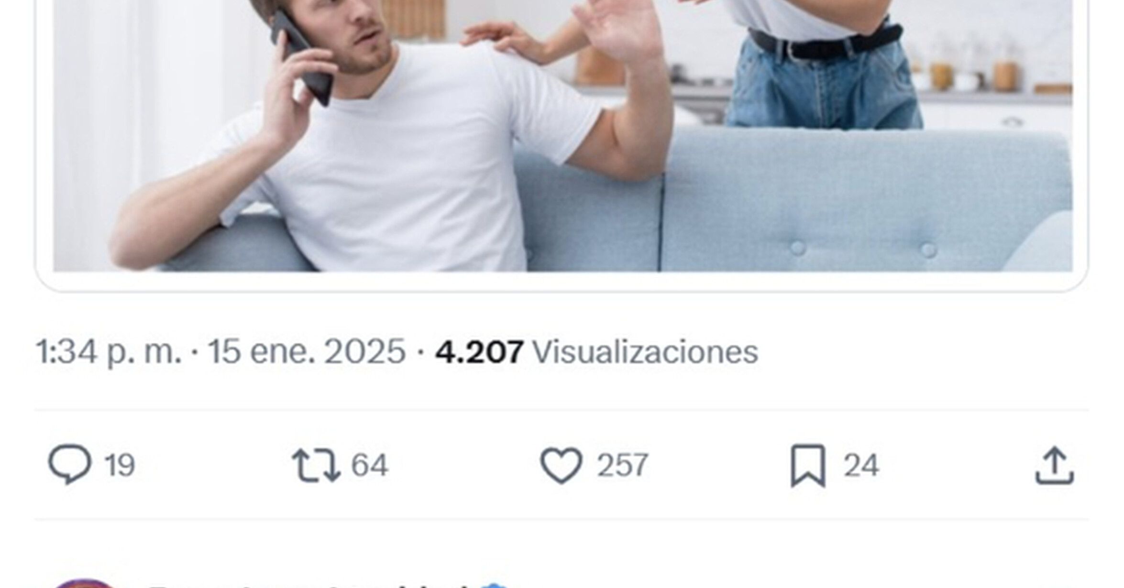
Task: Click the bookmark count 24
Action: click(x=861, y=465)
